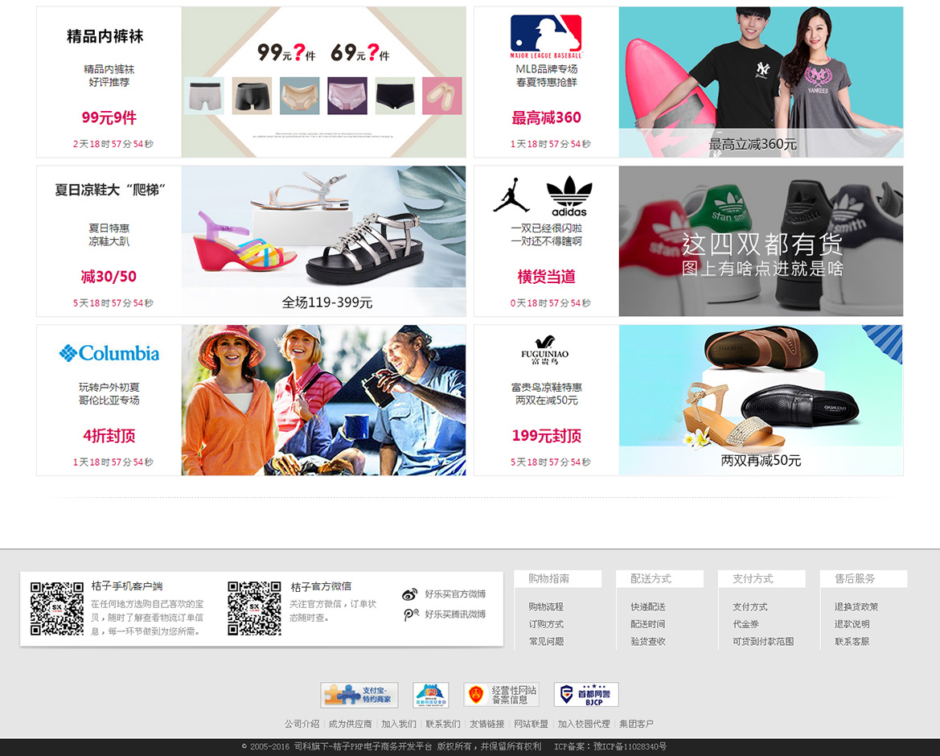Click the 富贵鸟凉鞋特惠 description text
Image resolution: width=940 pixels, height=756 pixels.
546,388
